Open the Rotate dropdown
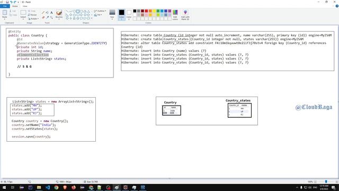339x191 pixels. click(33, 19)
